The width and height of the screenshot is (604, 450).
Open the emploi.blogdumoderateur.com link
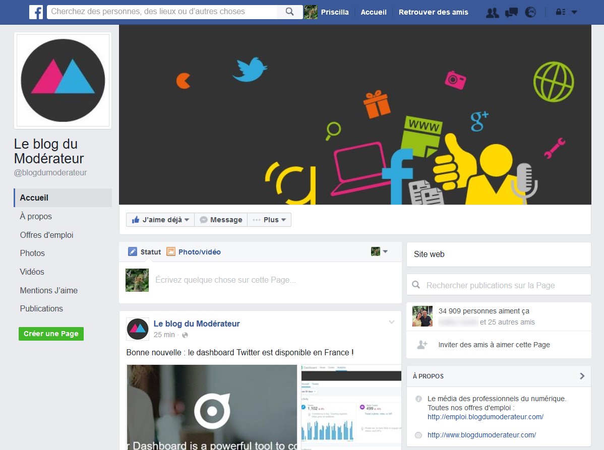pos(485,417)
